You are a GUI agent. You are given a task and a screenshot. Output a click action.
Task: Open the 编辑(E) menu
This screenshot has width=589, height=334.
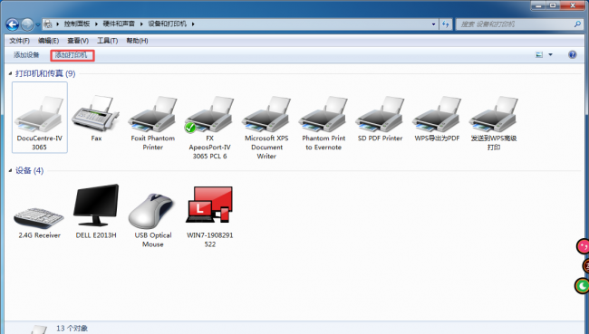pos(48,41)
